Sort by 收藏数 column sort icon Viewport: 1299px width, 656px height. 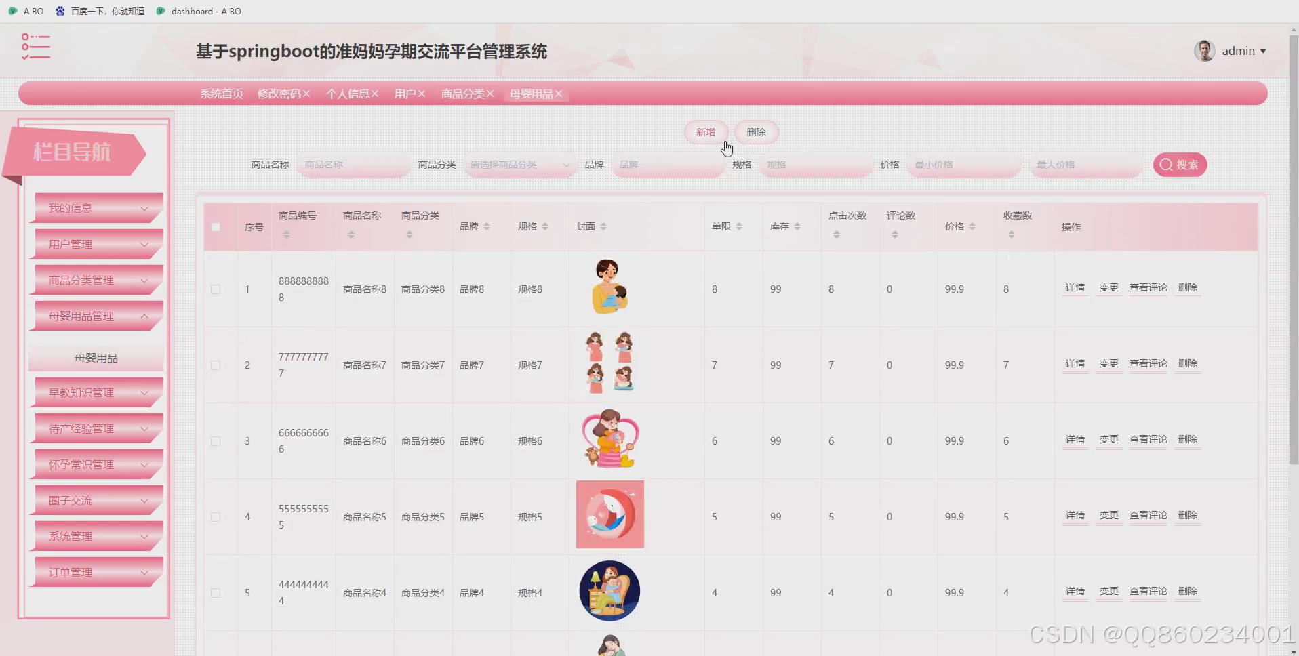tap(1012, 234)
